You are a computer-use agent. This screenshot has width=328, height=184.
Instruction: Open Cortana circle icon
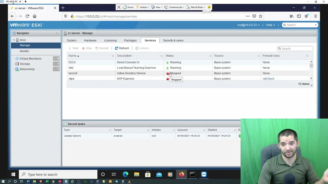(x=103, y=174)
